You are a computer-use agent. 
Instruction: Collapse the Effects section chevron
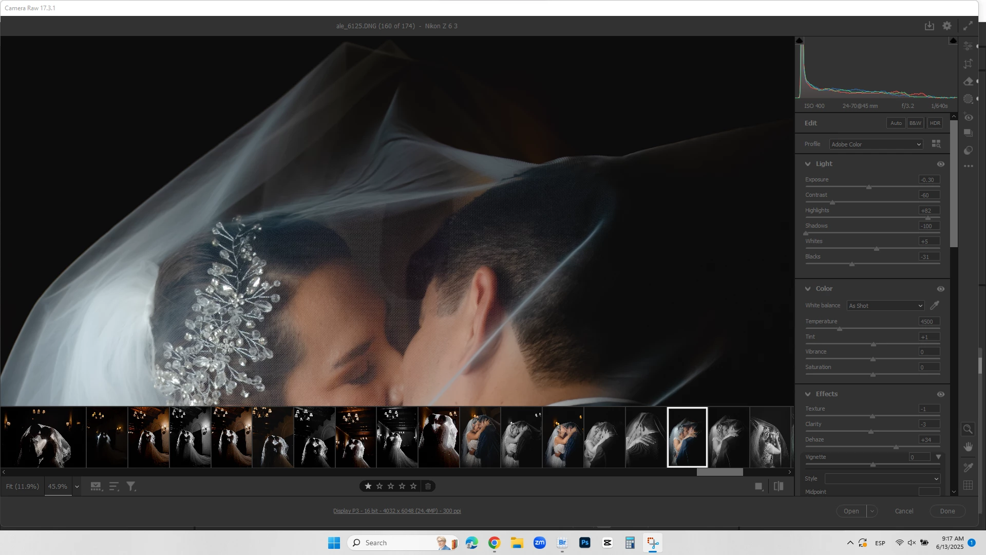[x=808, y=394]
